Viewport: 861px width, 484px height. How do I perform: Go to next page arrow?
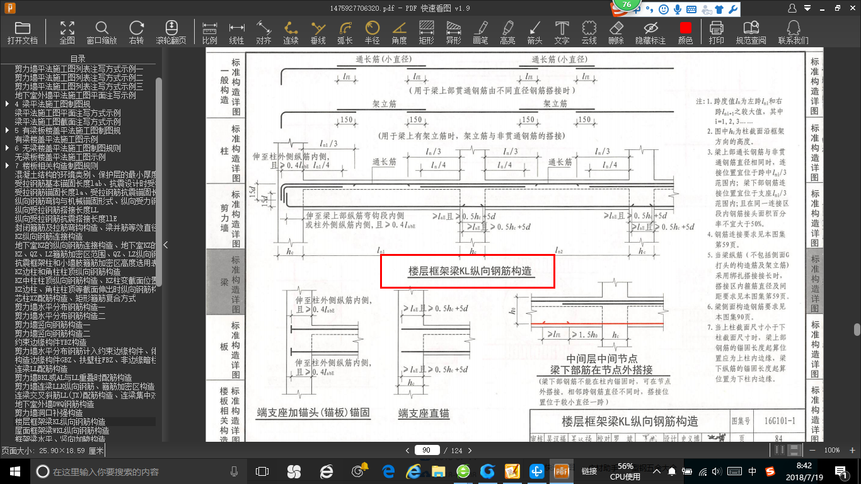tap(469, 450)
